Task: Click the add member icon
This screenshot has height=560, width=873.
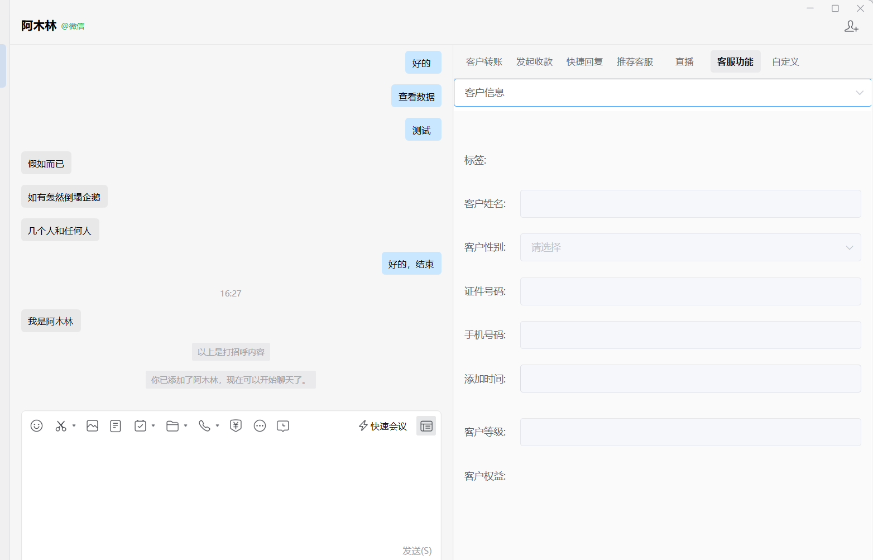Action: coord(851,26)
